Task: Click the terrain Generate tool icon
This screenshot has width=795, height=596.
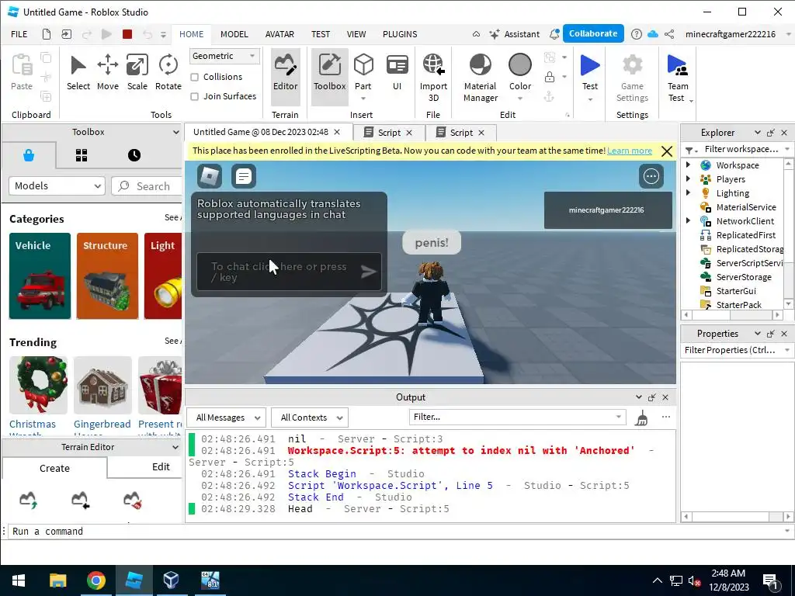Action: coord(28,500)
